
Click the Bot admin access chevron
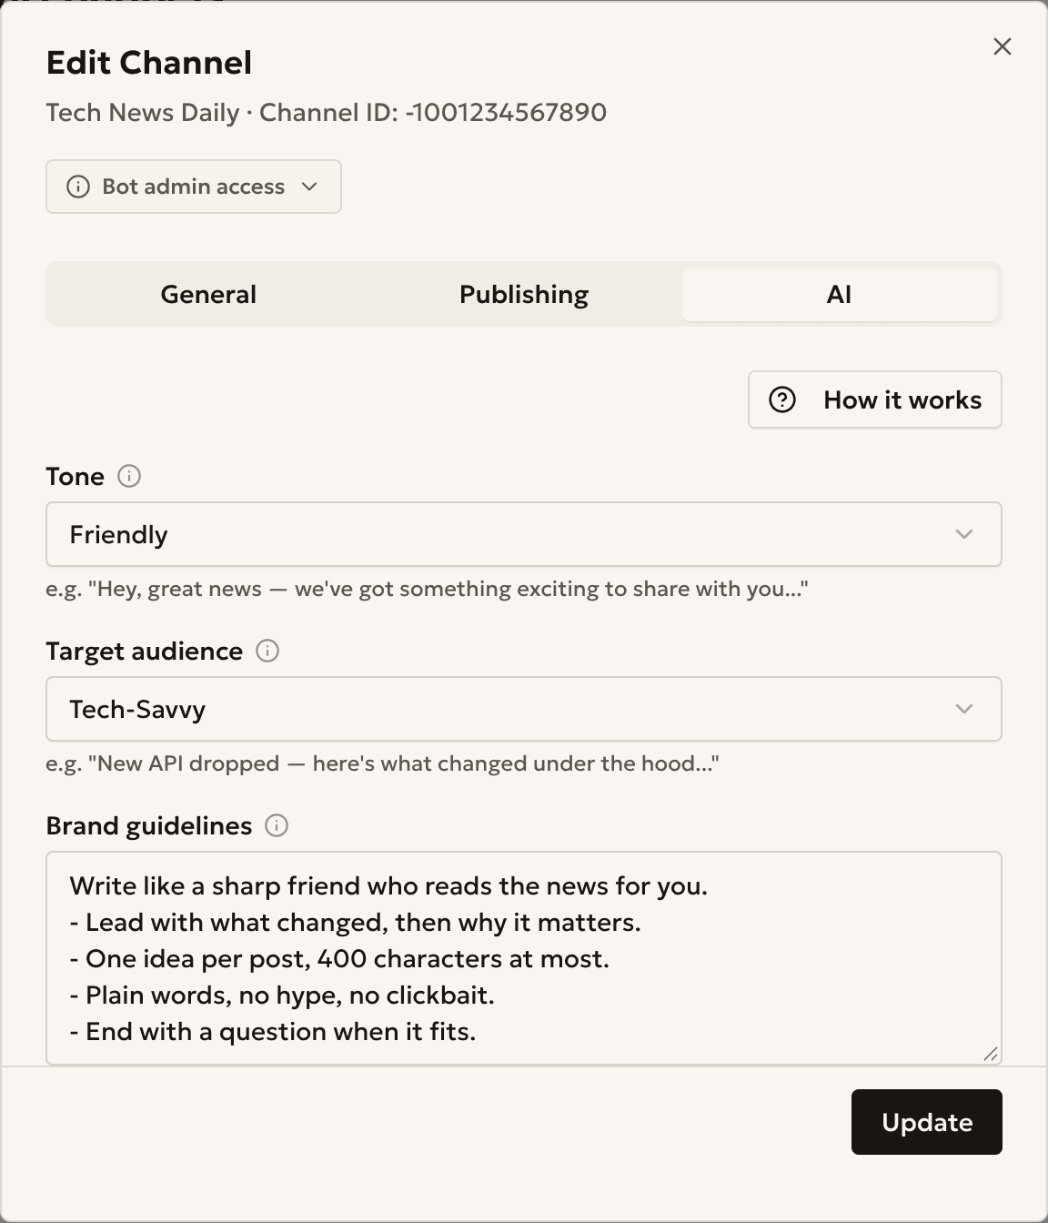click(x=309, y=187)
